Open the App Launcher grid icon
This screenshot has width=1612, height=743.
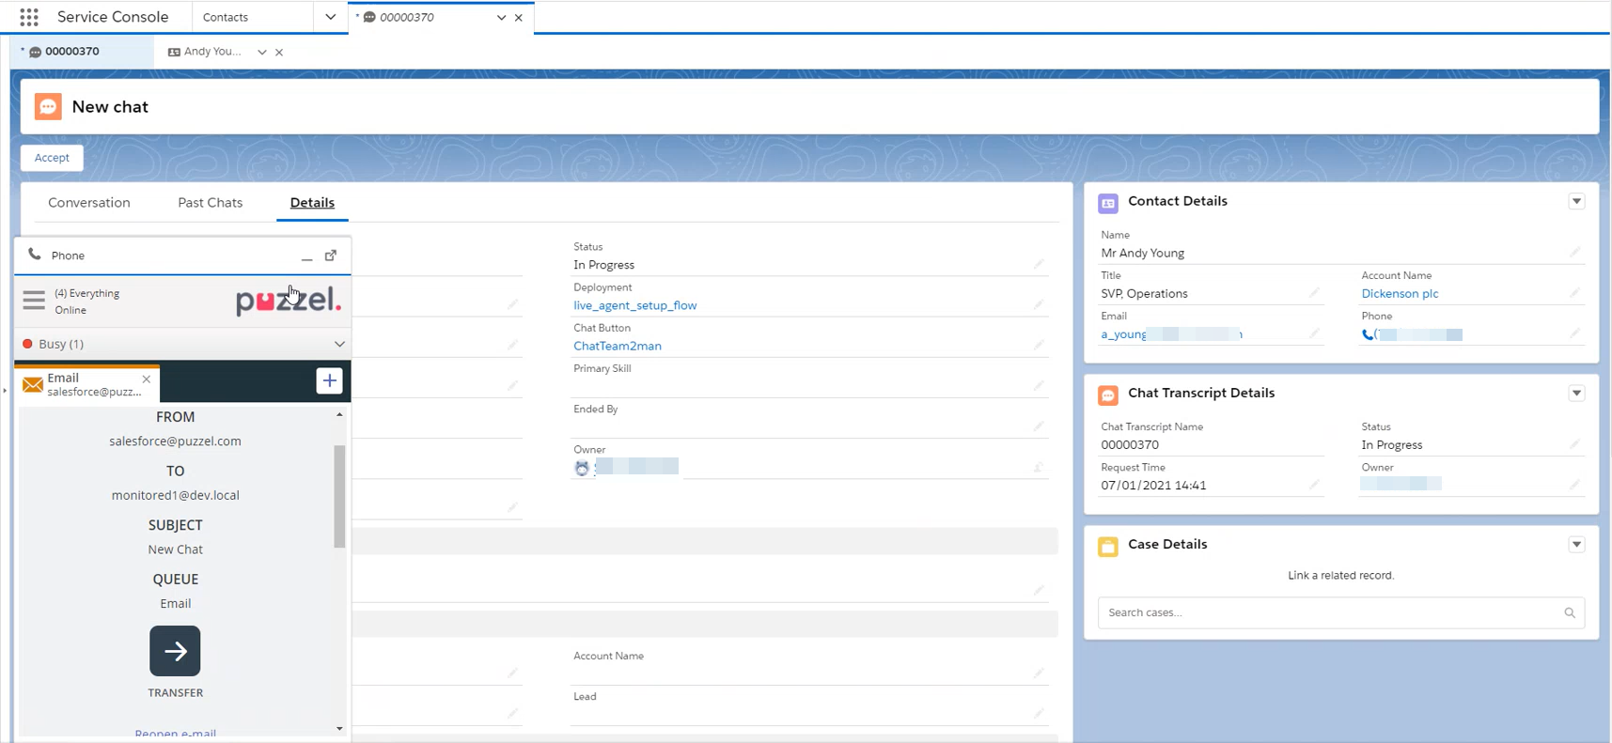click(29, 17)
